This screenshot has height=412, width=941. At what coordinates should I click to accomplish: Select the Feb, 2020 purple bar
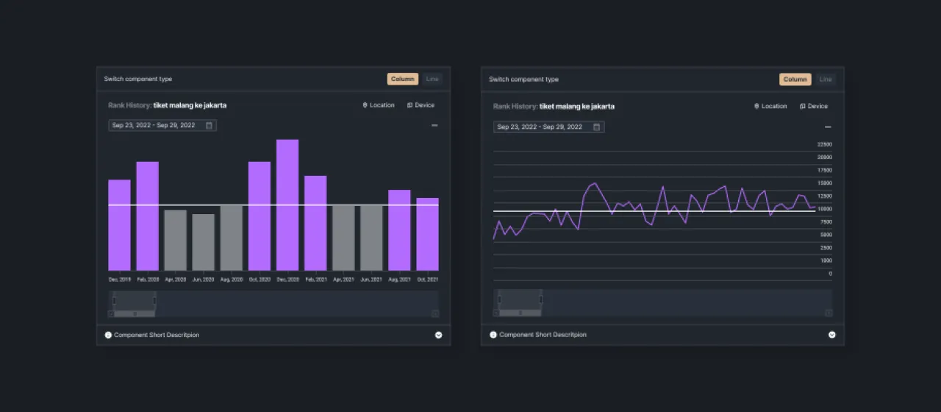coord(147,216)
